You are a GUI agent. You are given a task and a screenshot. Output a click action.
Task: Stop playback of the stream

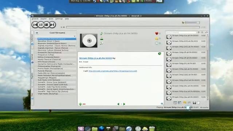(x=47, y=25)
